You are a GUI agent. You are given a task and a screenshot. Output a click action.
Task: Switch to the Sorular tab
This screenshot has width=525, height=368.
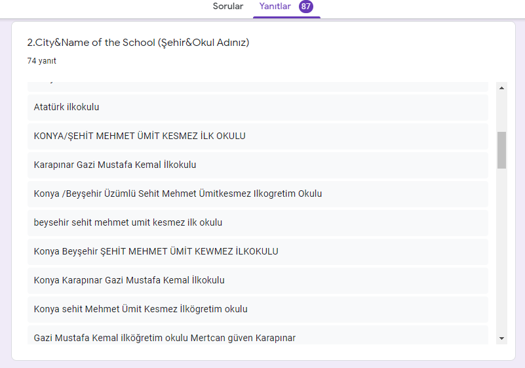click(227, 7)
